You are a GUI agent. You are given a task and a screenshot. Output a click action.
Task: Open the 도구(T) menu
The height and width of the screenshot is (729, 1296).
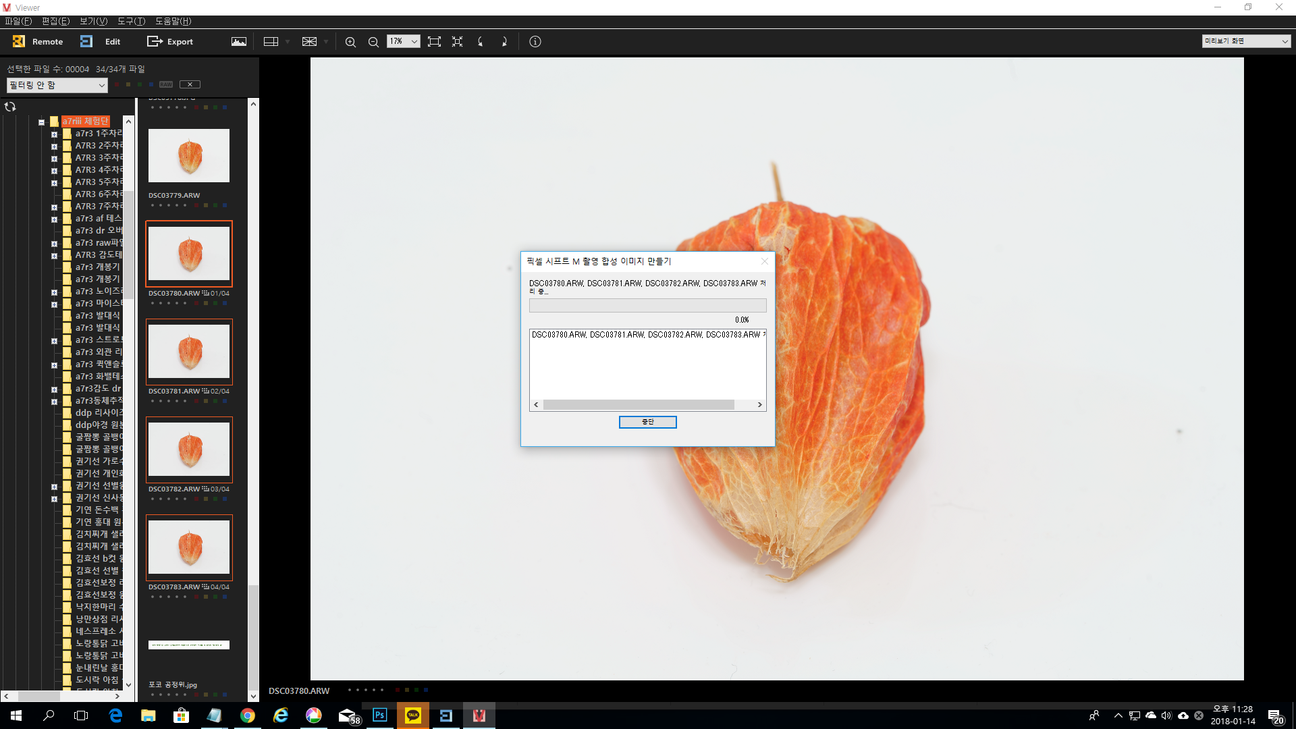click(131, 21)
